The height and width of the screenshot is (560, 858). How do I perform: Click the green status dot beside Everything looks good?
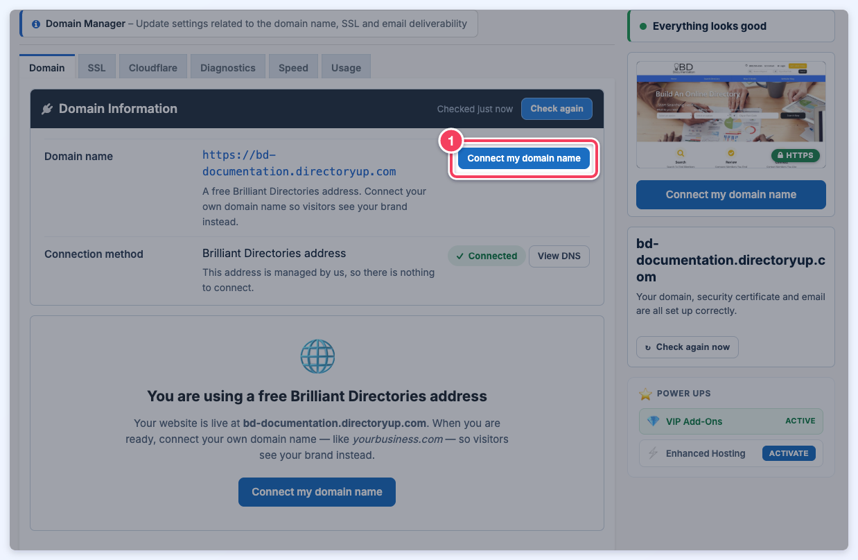(x=643, y=26)
